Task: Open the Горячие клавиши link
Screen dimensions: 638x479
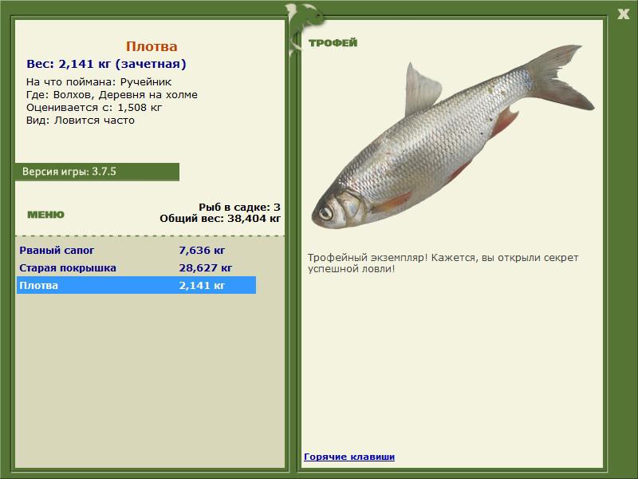Action: pyautogui.click(x=349, y=457)
